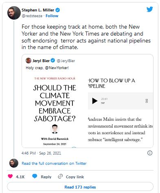Click the blue verified badge beside Stephen L. Miller
The height and width of the screenshot is (193, 160).
(58, 10)
